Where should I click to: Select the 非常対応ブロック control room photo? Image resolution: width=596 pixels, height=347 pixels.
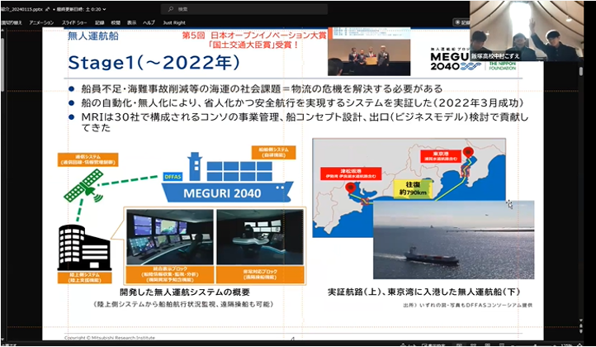[260, 237]
